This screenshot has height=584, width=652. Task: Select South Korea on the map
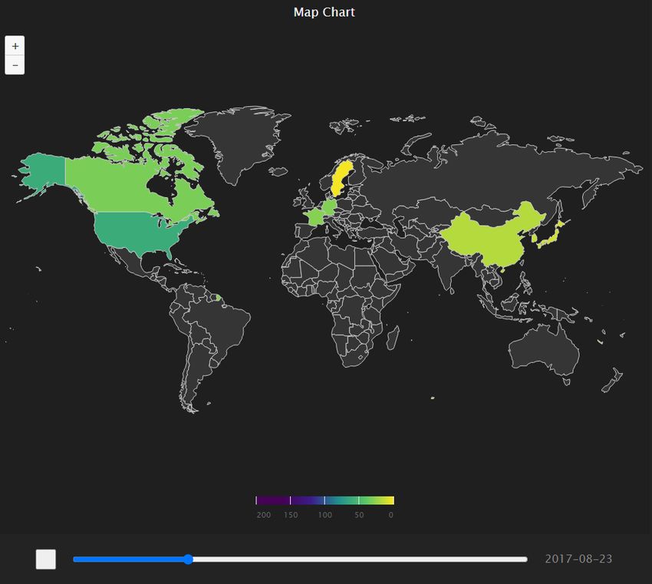pos(534,238)
